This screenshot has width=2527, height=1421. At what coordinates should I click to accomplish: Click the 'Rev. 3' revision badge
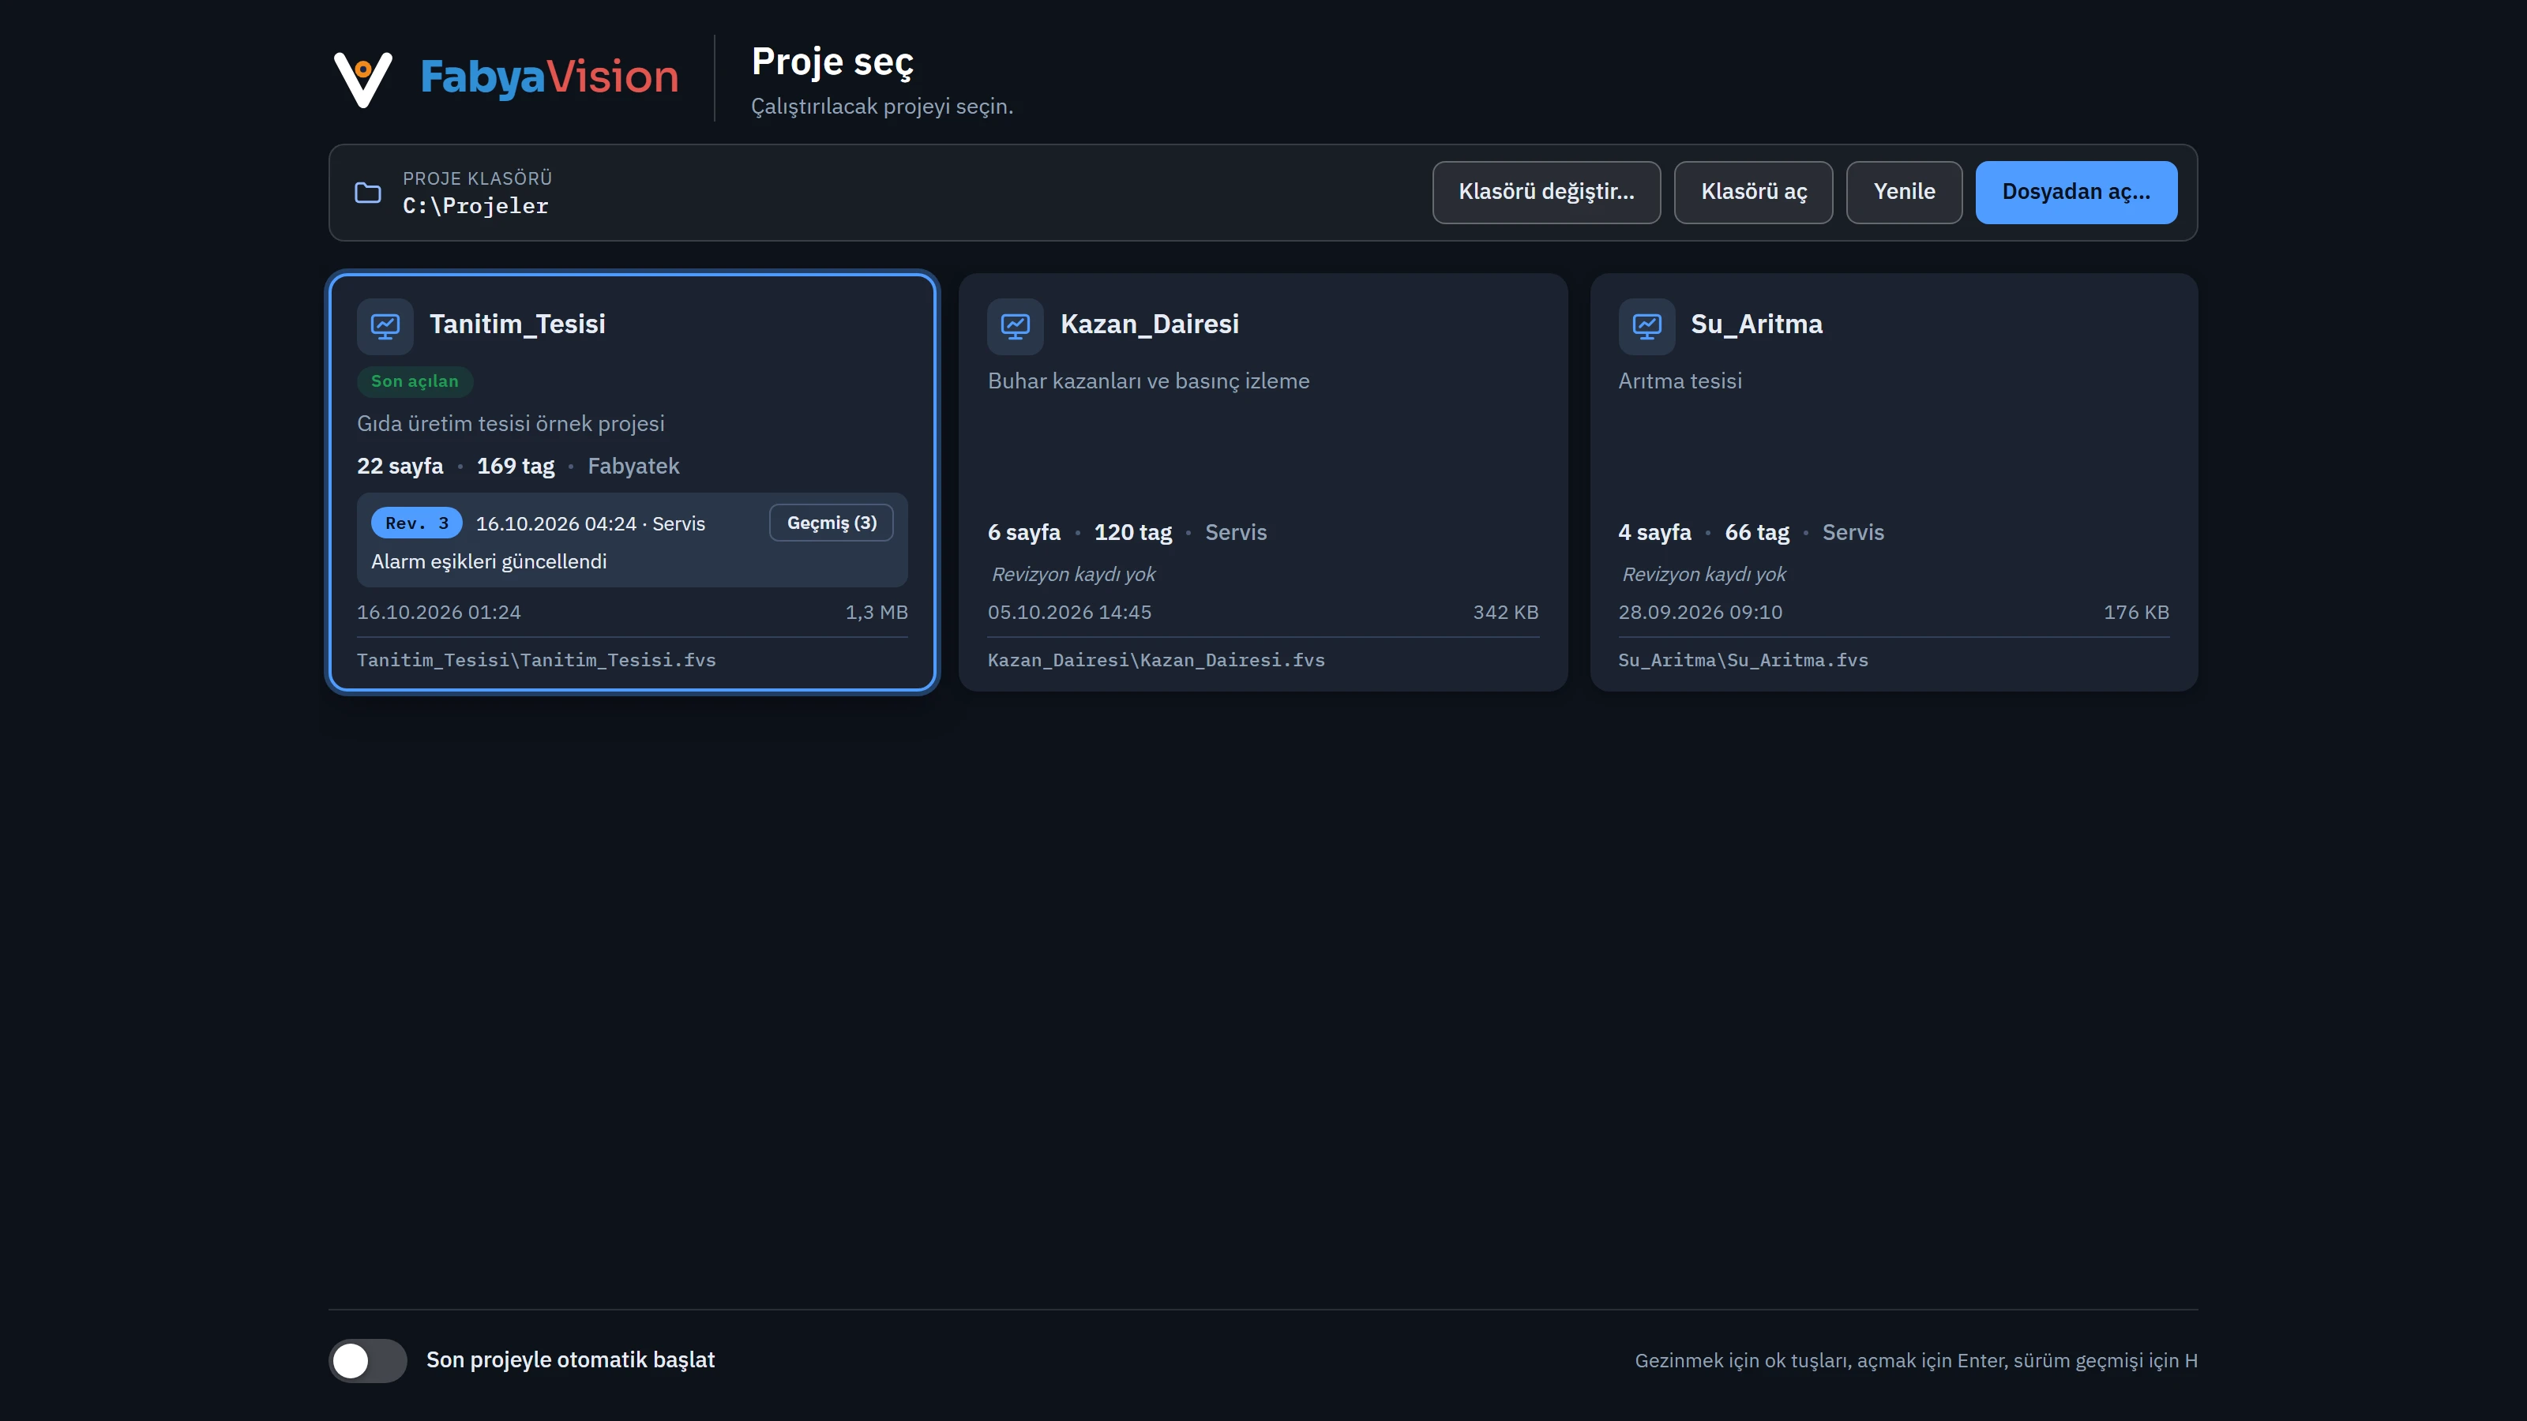click(x=417, y=523)
